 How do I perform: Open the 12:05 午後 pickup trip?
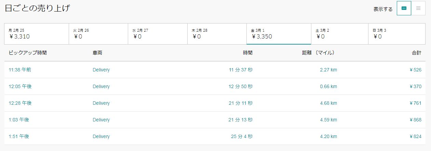[20, 86]
